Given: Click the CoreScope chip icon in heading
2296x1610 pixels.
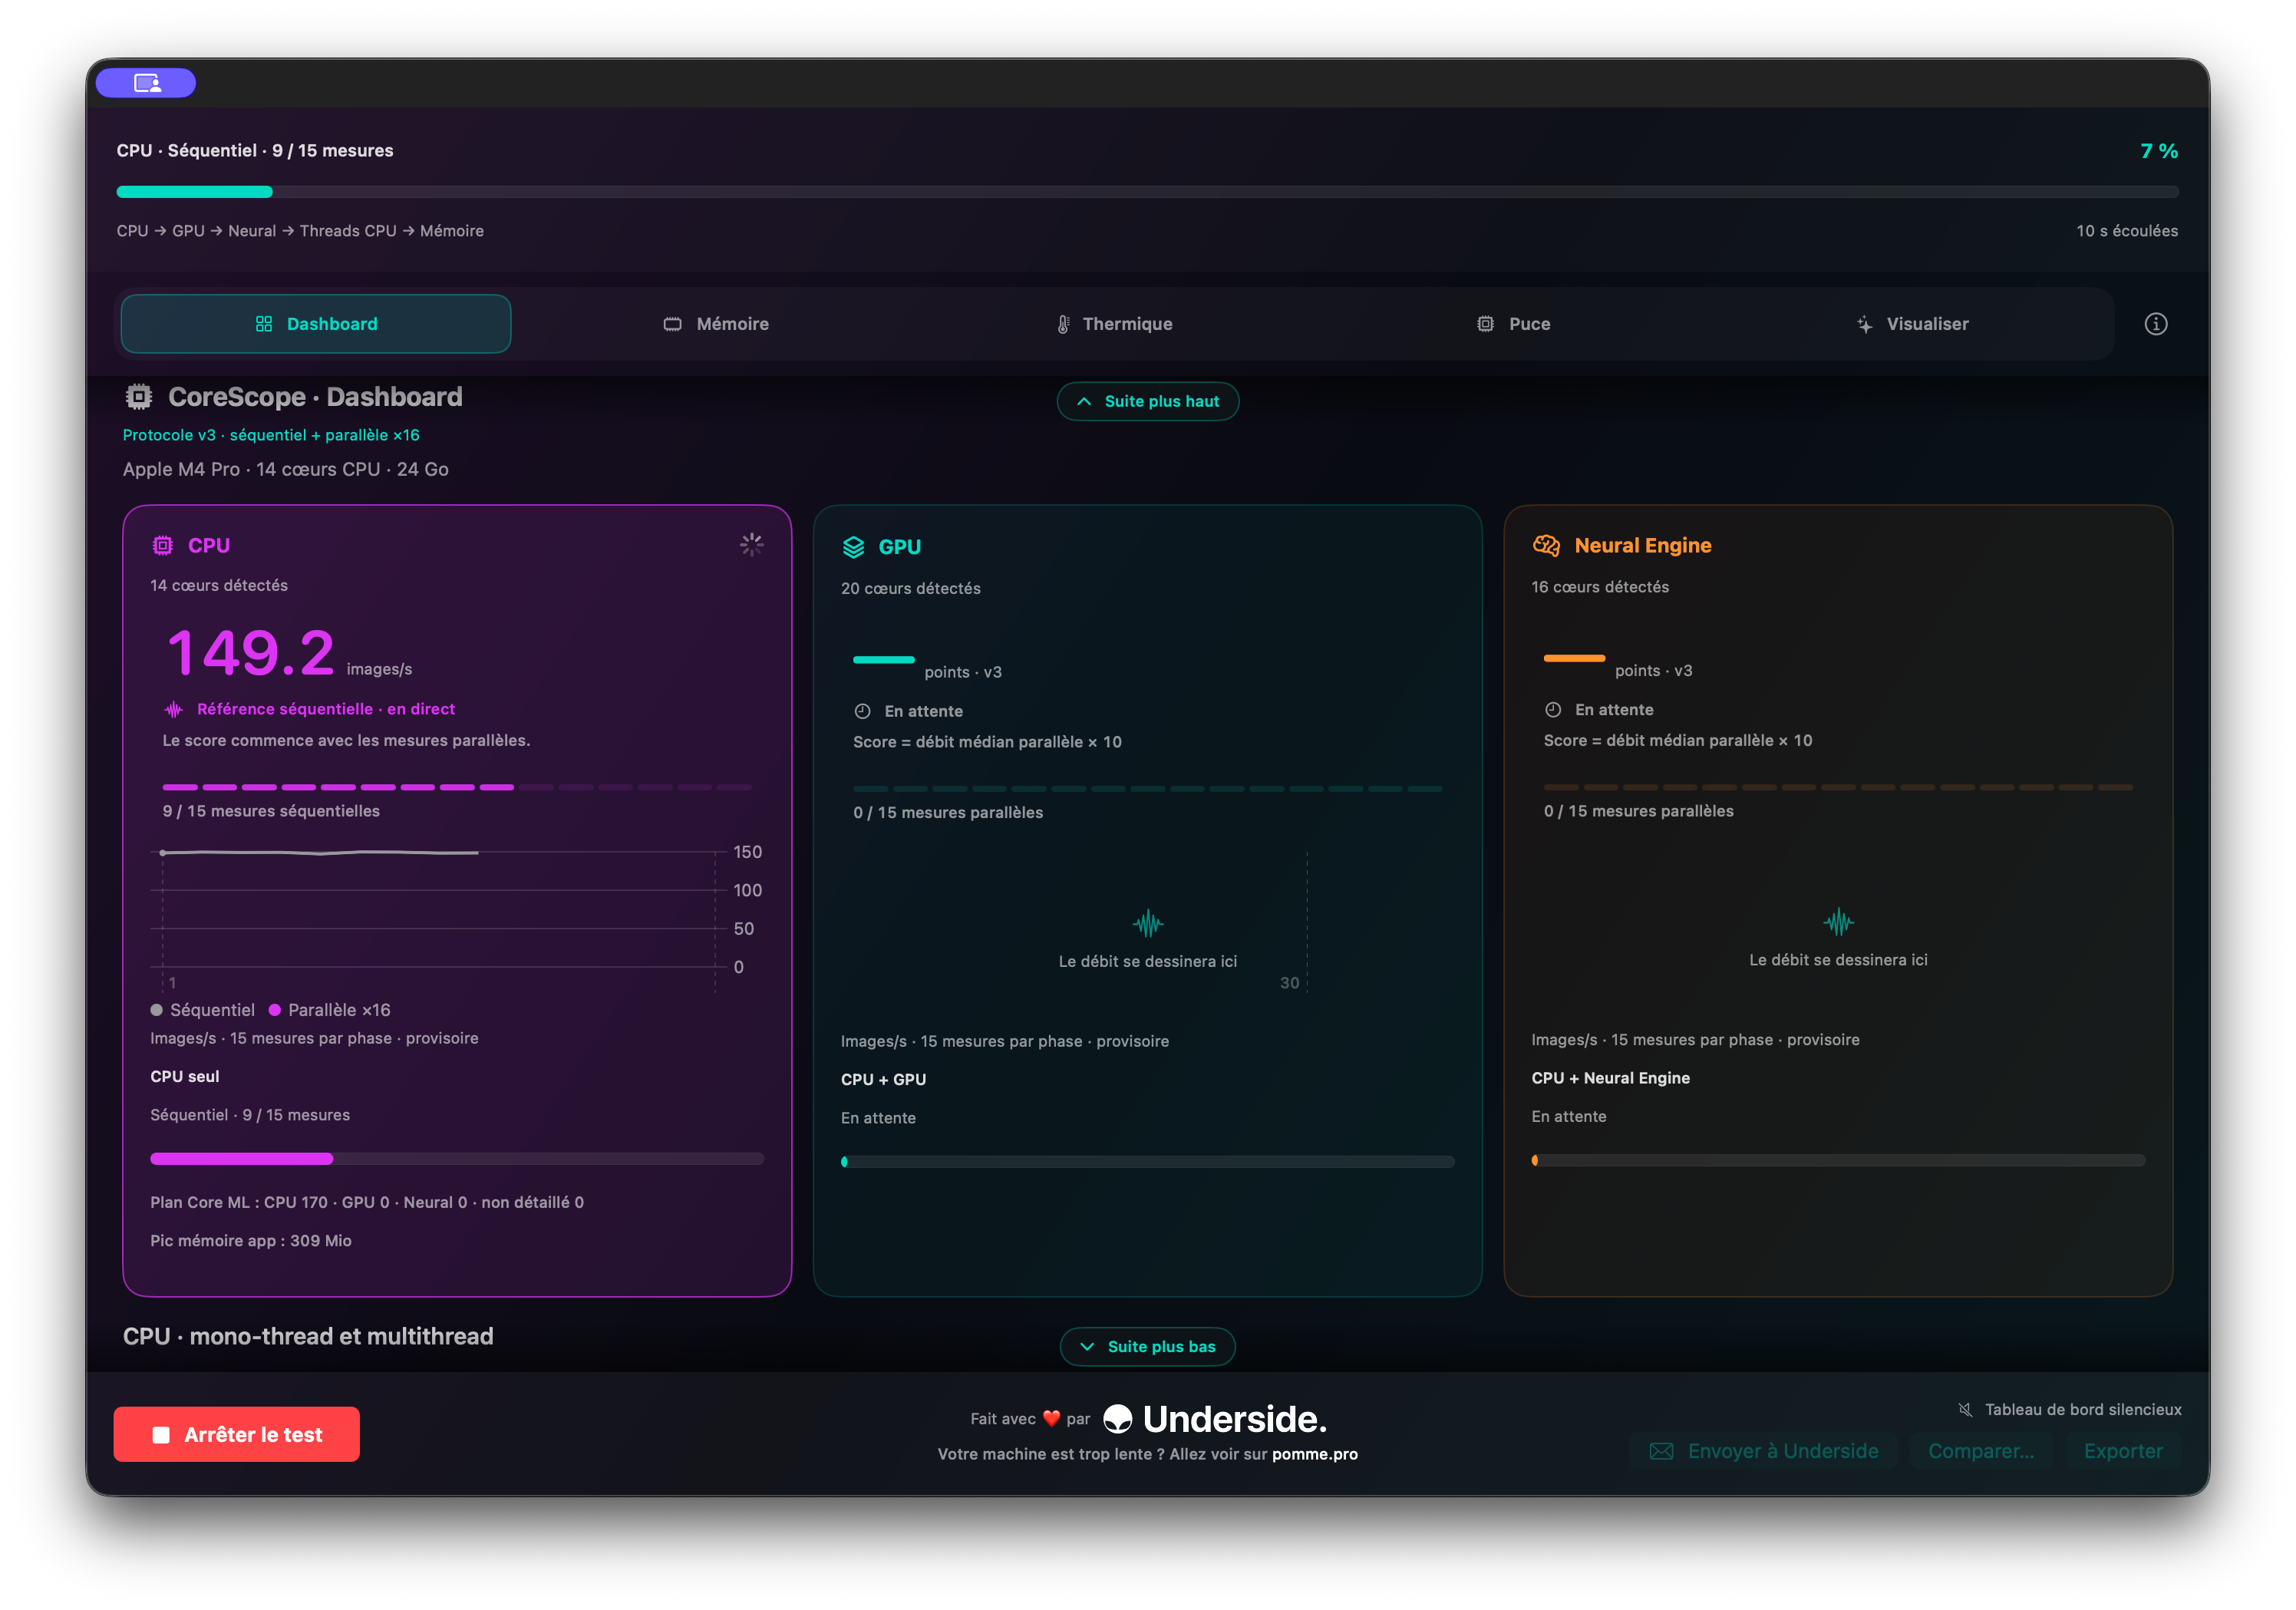Looking at the screenshot, I should pyautogui.click(x=139, y=397).
